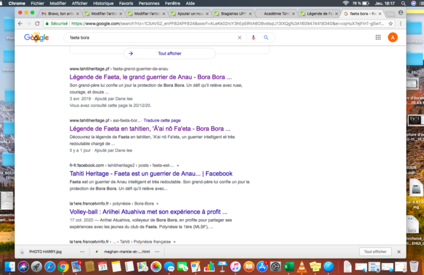
Task: Expand Polynésie française result options arrow
Action: click(174, 242)
